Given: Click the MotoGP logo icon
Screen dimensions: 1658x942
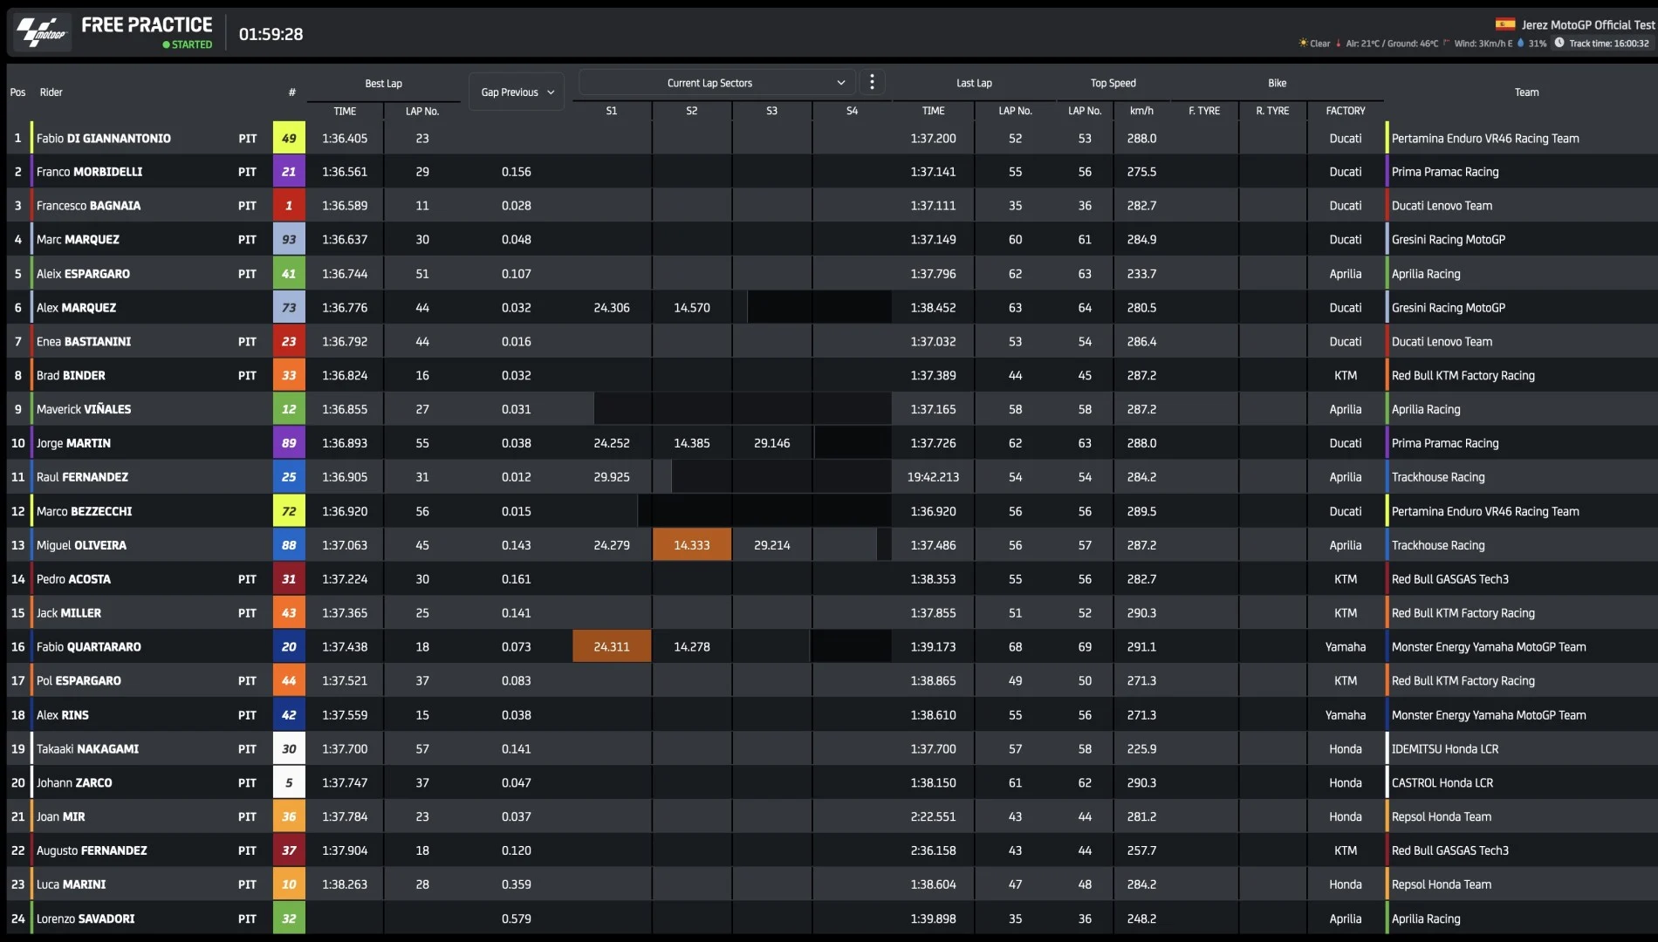Looking at the screenshot, I should tap(43, 33).
